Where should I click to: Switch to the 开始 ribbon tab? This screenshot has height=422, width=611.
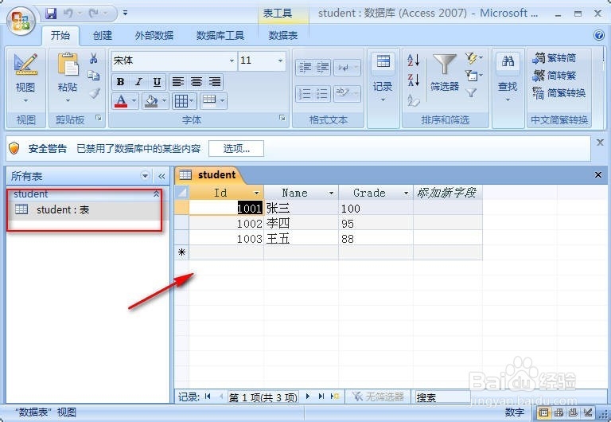pos(60,36)
